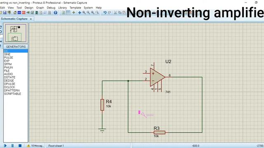This screenshot has height=148, width=264.
Task: Select the SFFM generator
Action: pos(16,64)
